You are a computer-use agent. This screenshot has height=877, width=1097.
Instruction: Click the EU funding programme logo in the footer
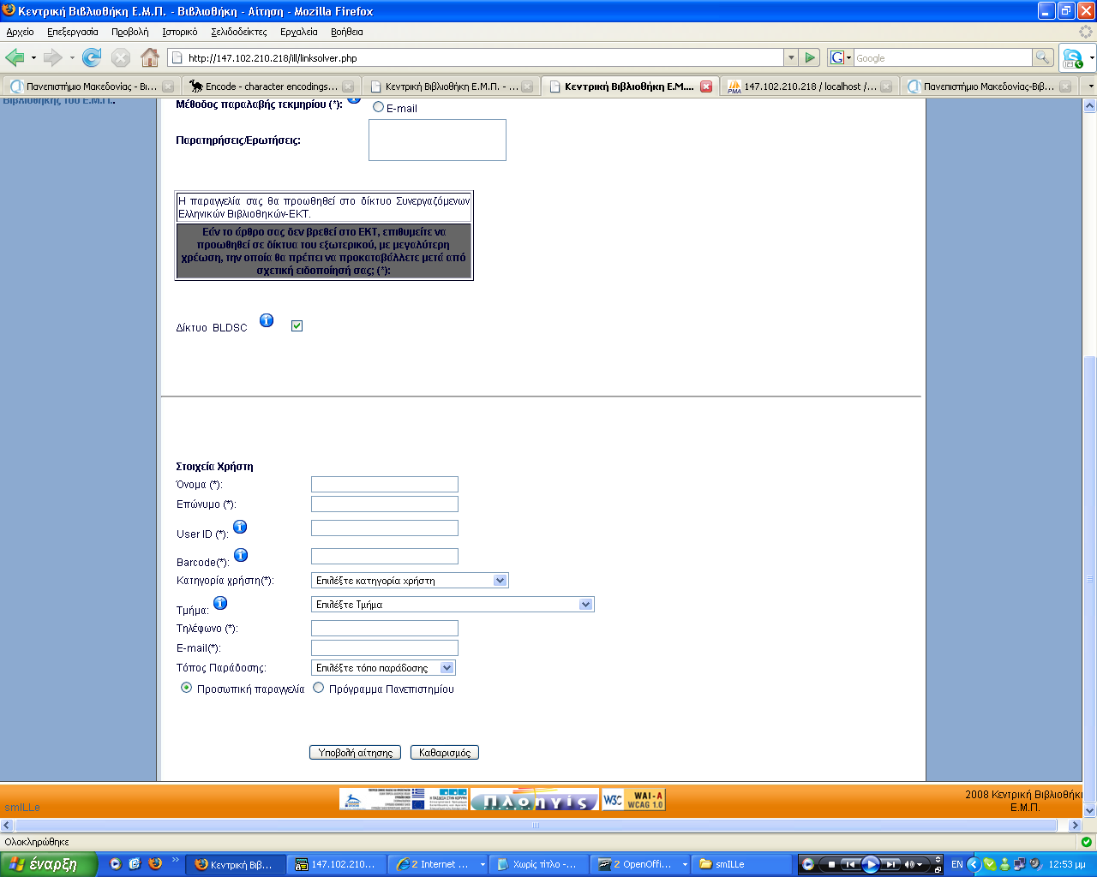click(x=404, y=800)
